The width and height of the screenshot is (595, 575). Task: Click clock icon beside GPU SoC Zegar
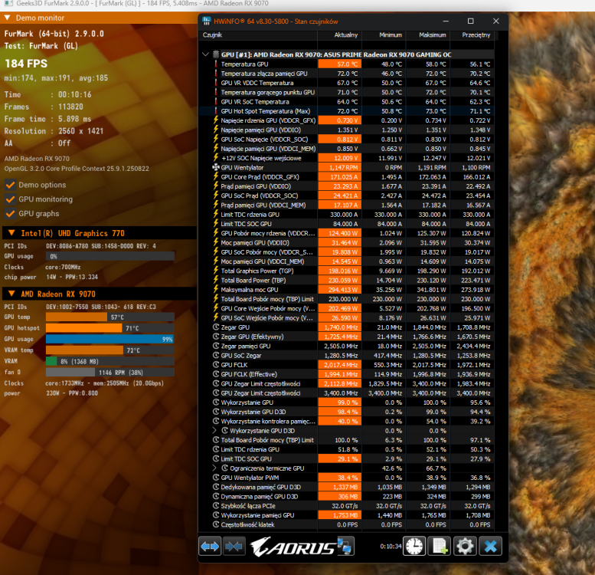click(216, 356)
